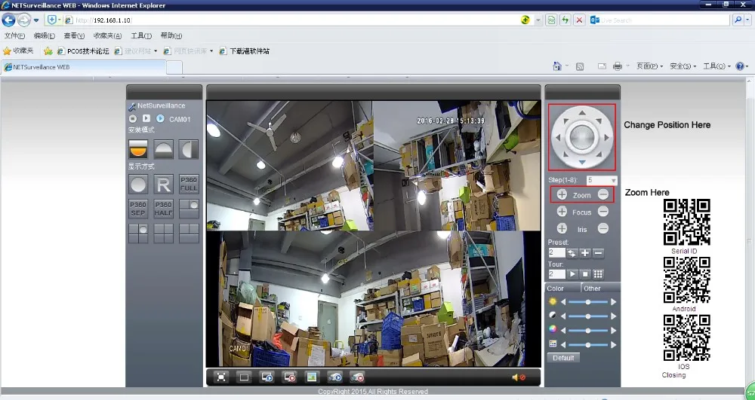This screenshot has width=755, height=400.
Task: Toggle fullscreen video in bottom toolbar
Action: [x=221, y=377]
